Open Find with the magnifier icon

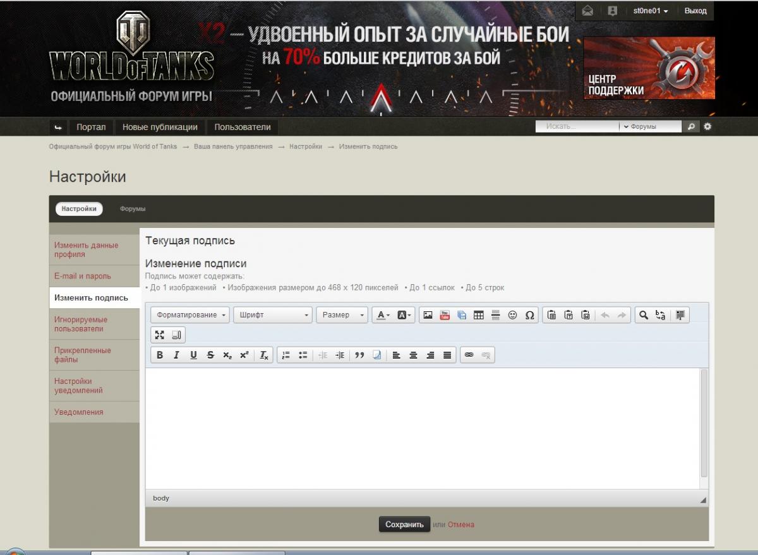click(x=643, y=315)
